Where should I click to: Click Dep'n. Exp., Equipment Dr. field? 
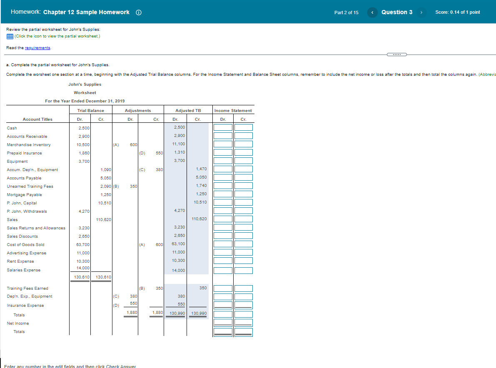coord(223,296)
